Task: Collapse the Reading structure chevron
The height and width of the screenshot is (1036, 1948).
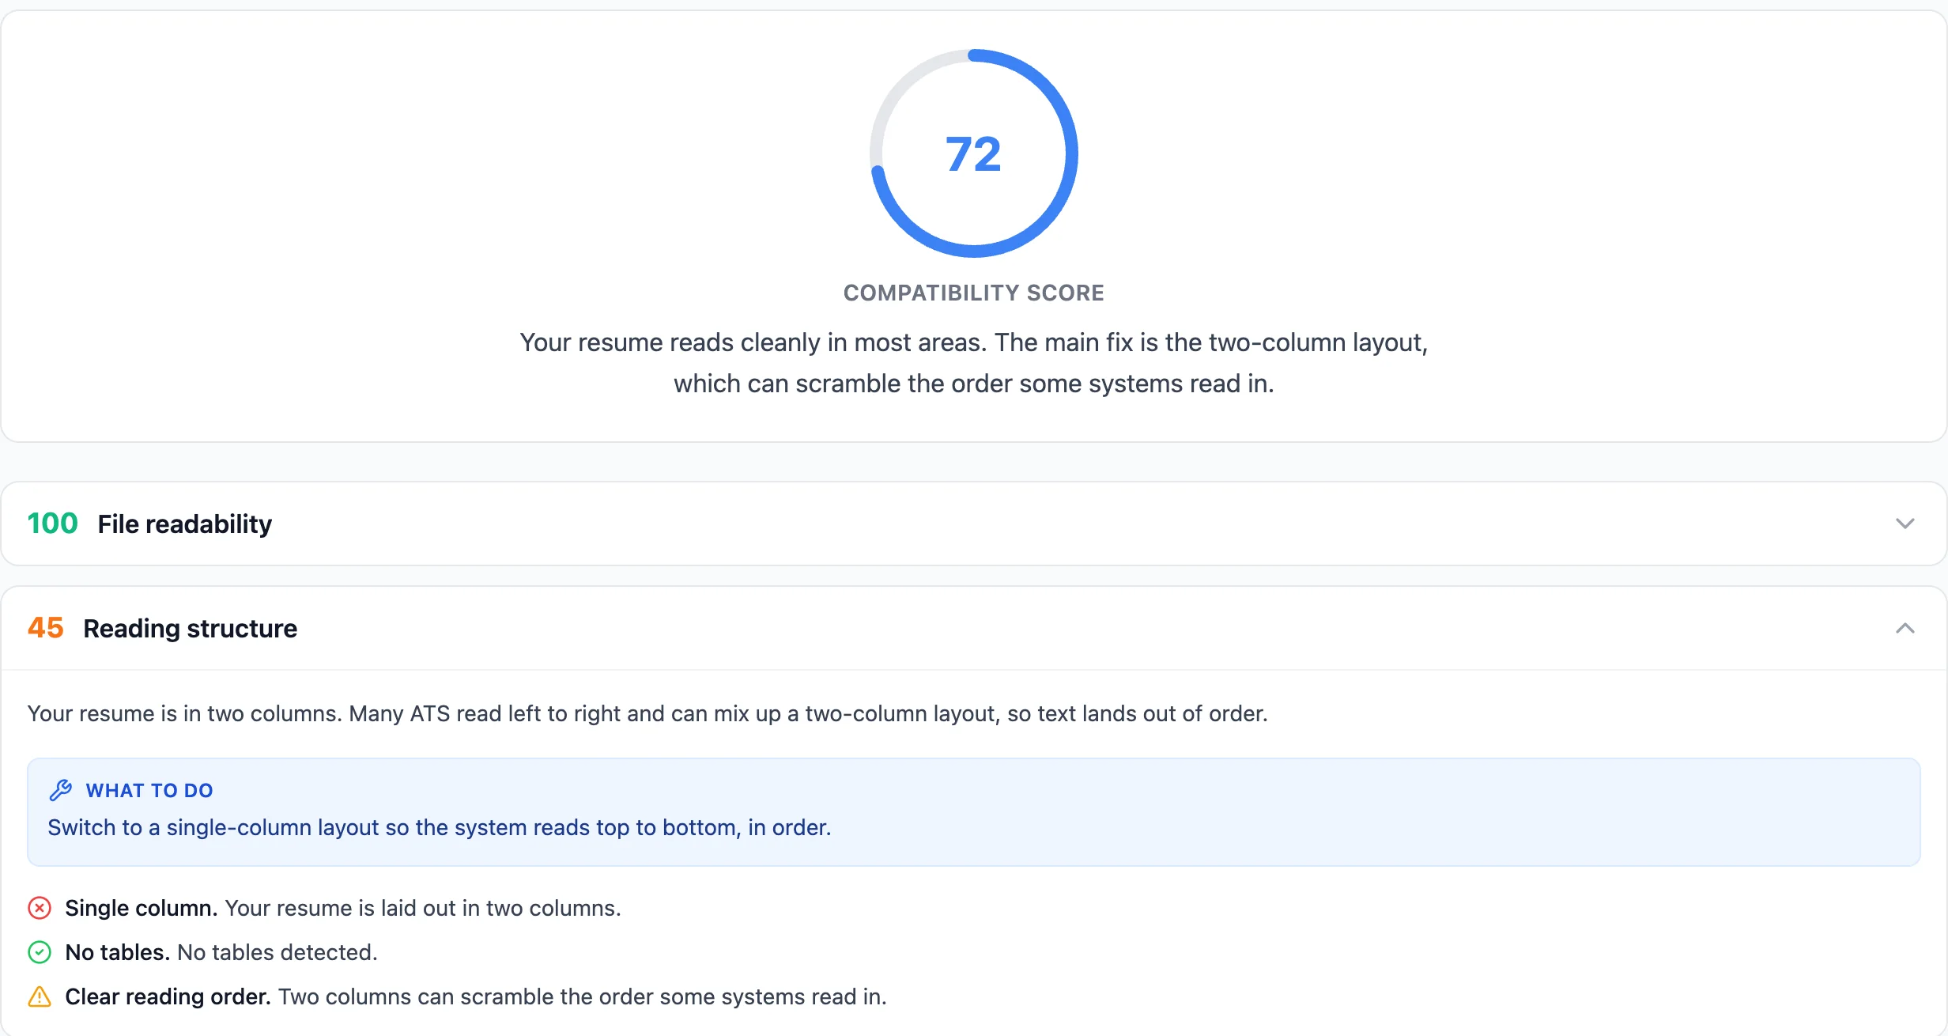Action: 1905,628
